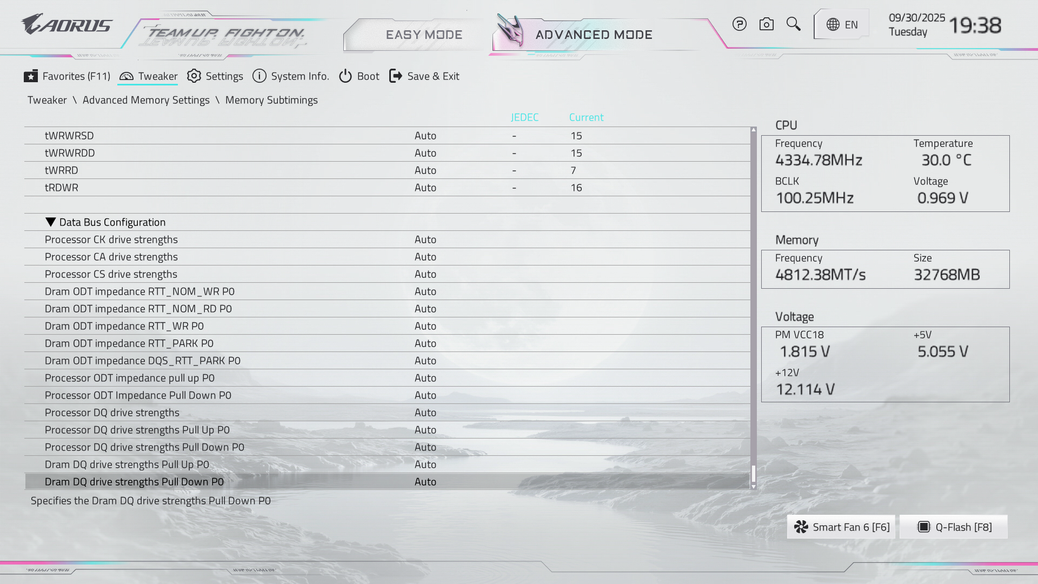The height and width of the screenshot is (584, 1038).
Task: Click the Smart Fan 6 fan icon
Action: pyautogui.click(x=801, y=527)
